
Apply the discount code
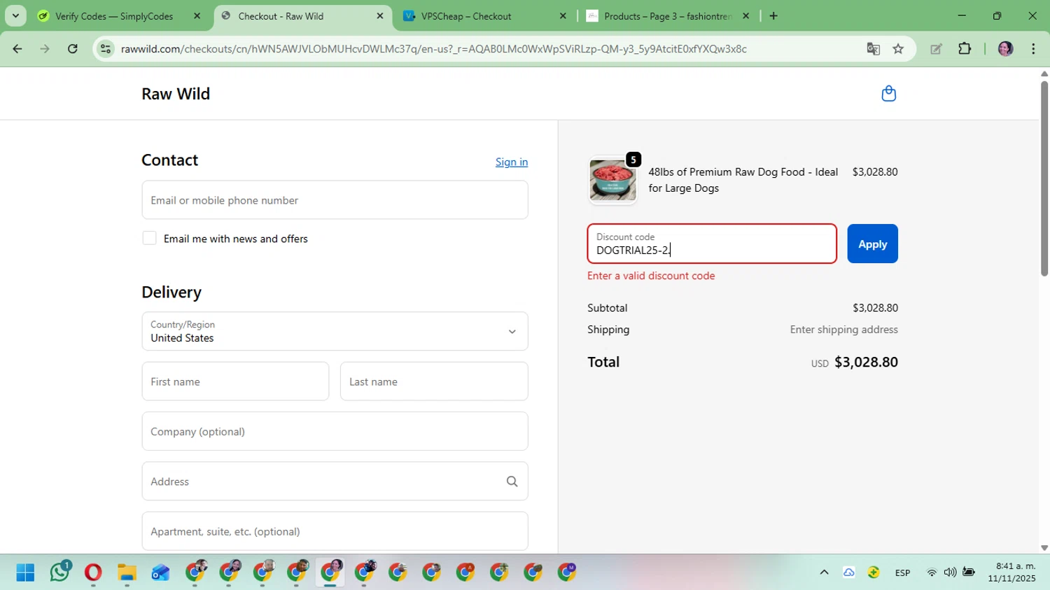point(872,244)
